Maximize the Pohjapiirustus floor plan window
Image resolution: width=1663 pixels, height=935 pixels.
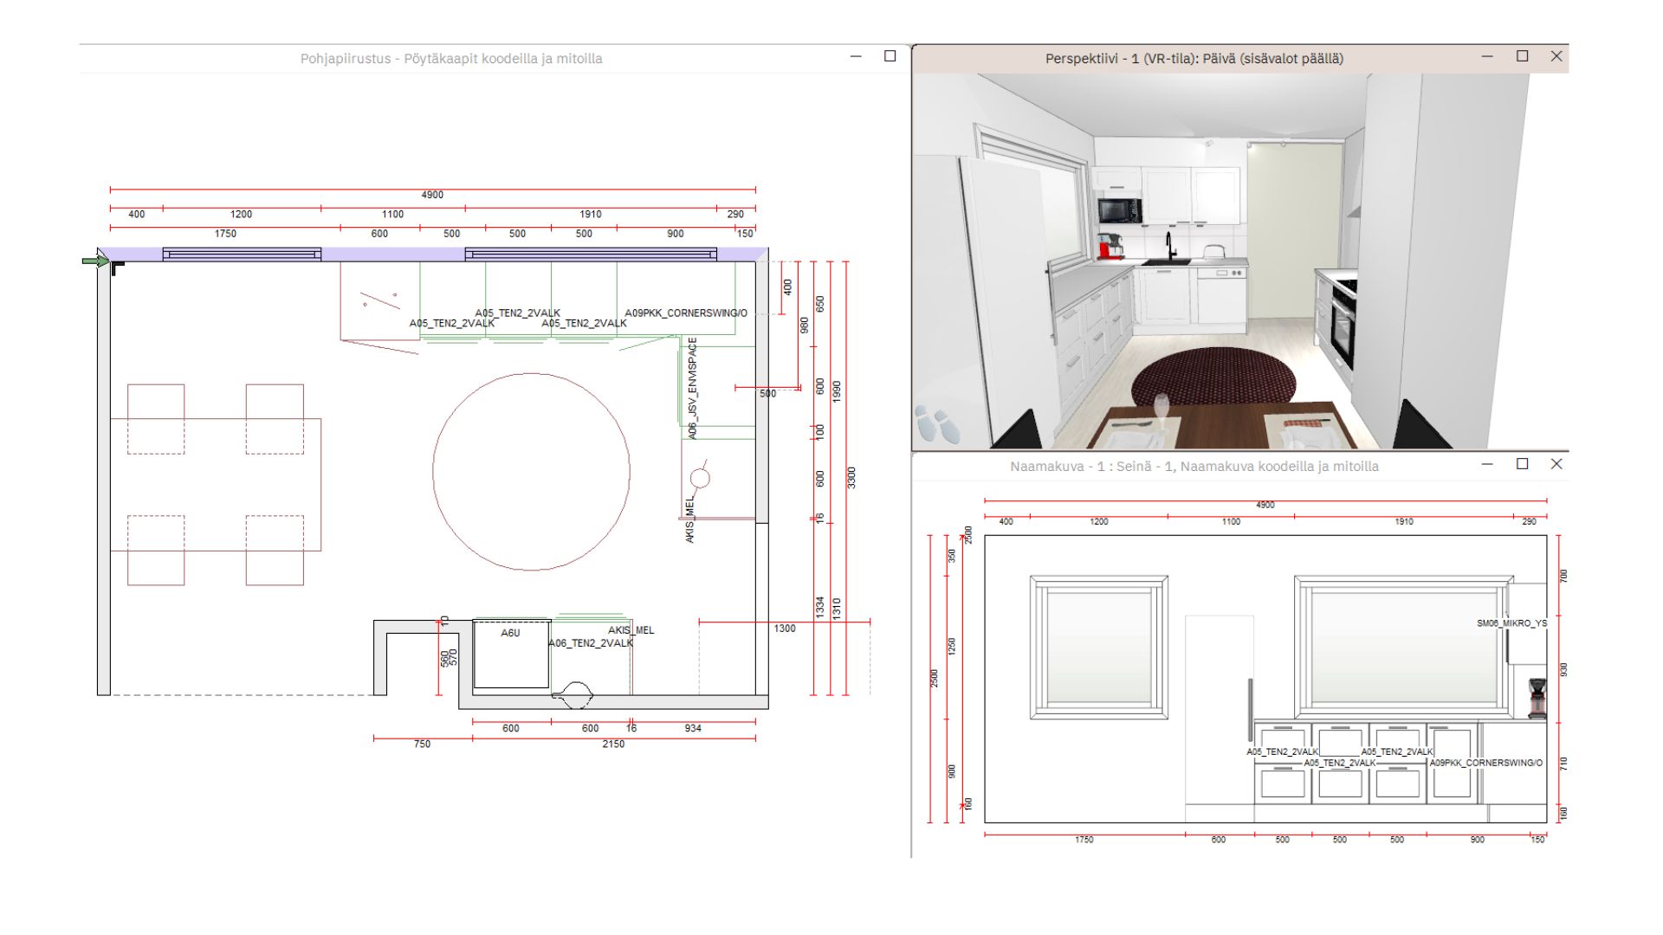[x=890, y=56]
